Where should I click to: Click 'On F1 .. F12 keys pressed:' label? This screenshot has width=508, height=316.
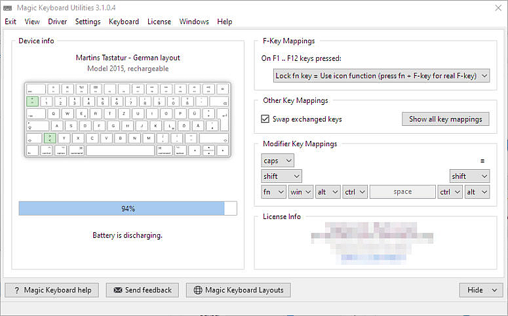click(x=301, y=58)
